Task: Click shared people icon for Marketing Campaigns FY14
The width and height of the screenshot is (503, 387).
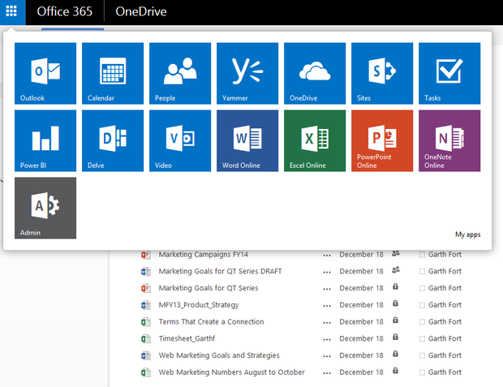Action: click(x=396, y=253)
